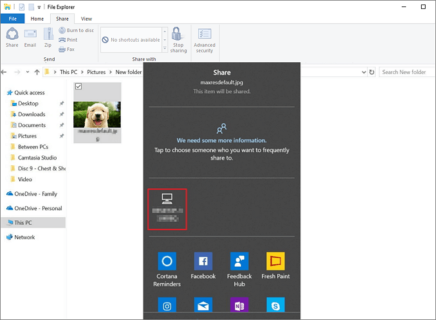Open the File menu tab
Image resolution: width=436 pixels, height=320 pixels.
coord(12,19)
